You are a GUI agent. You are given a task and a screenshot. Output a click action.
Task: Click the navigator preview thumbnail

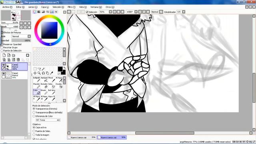[x=16, y=15]
